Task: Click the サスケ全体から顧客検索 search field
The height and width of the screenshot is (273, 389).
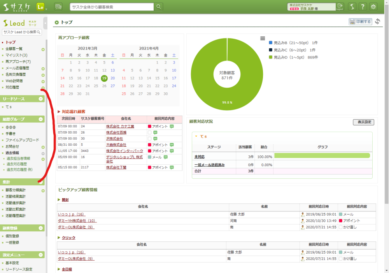Action: coord(112,7)
